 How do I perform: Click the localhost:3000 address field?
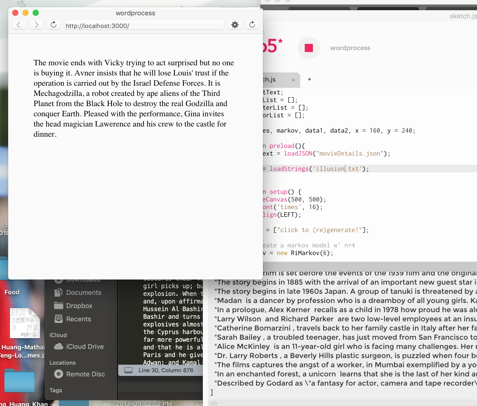144,26
